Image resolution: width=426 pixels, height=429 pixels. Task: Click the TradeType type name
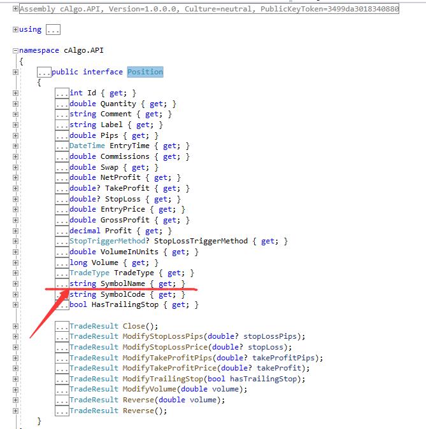pos(89,273)
